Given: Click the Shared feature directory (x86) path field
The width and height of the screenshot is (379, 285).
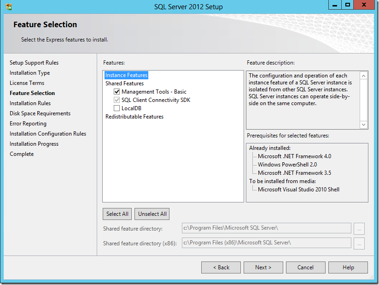Looking at the screenshot, I should point(266,243).
